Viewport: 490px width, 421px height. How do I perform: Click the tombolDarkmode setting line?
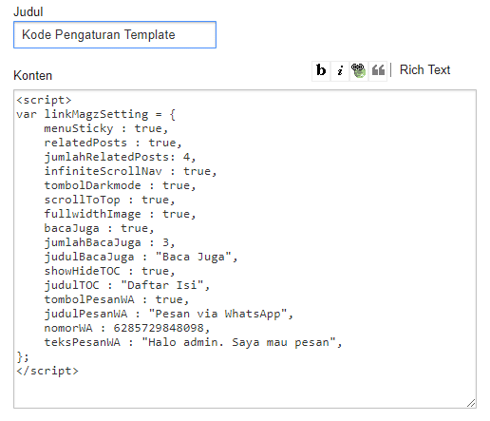coord(120,185)
